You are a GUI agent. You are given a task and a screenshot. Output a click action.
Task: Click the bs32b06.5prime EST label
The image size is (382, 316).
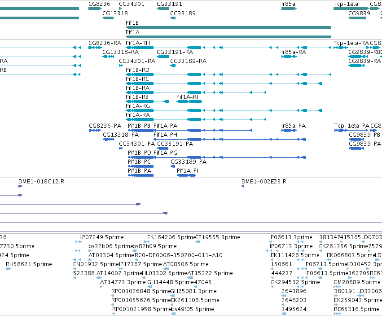pyautogui.click(x=110, y=246)
